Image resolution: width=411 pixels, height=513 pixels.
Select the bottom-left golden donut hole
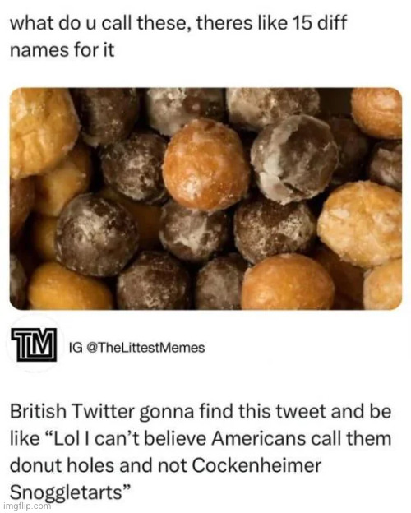(69, 286)
